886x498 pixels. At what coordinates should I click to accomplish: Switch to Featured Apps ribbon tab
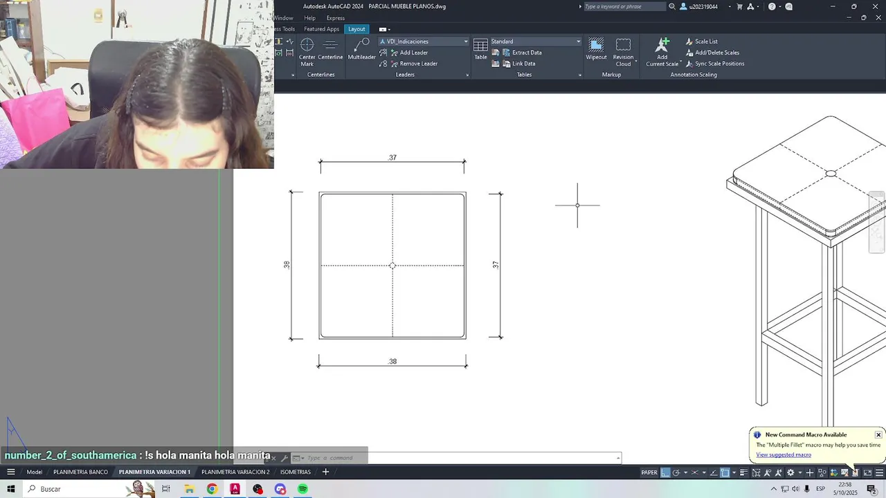coord(321,29)
